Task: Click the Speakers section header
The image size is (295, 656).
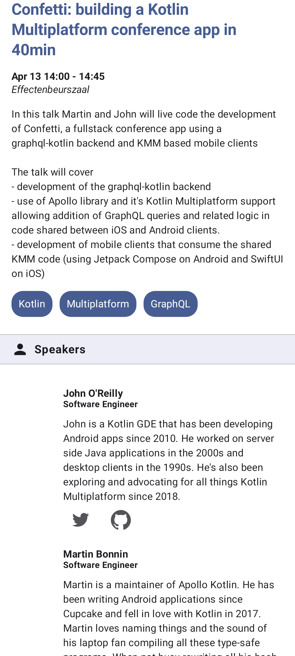Action: pos(147,349)
